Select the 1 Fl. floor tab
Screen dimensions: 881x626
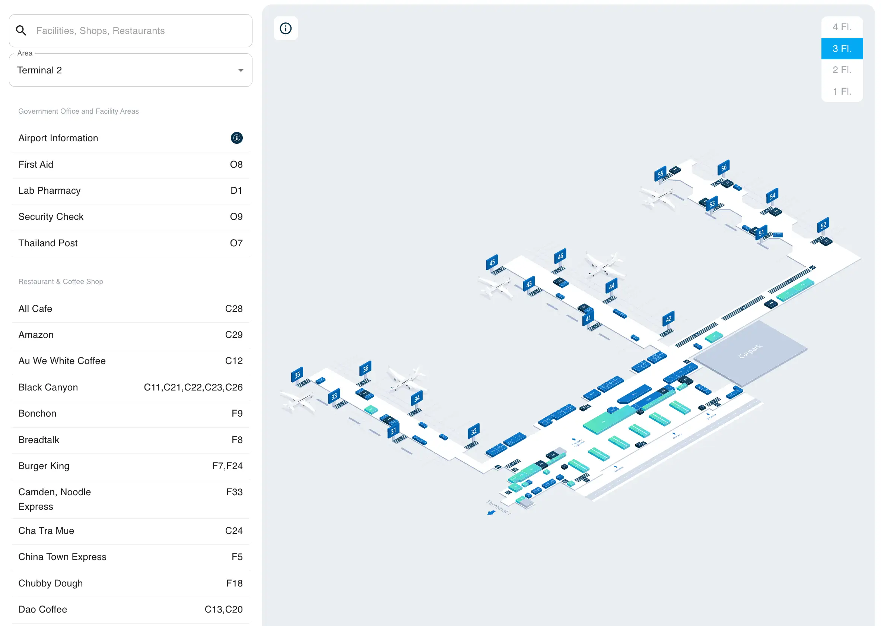[842, 91]
